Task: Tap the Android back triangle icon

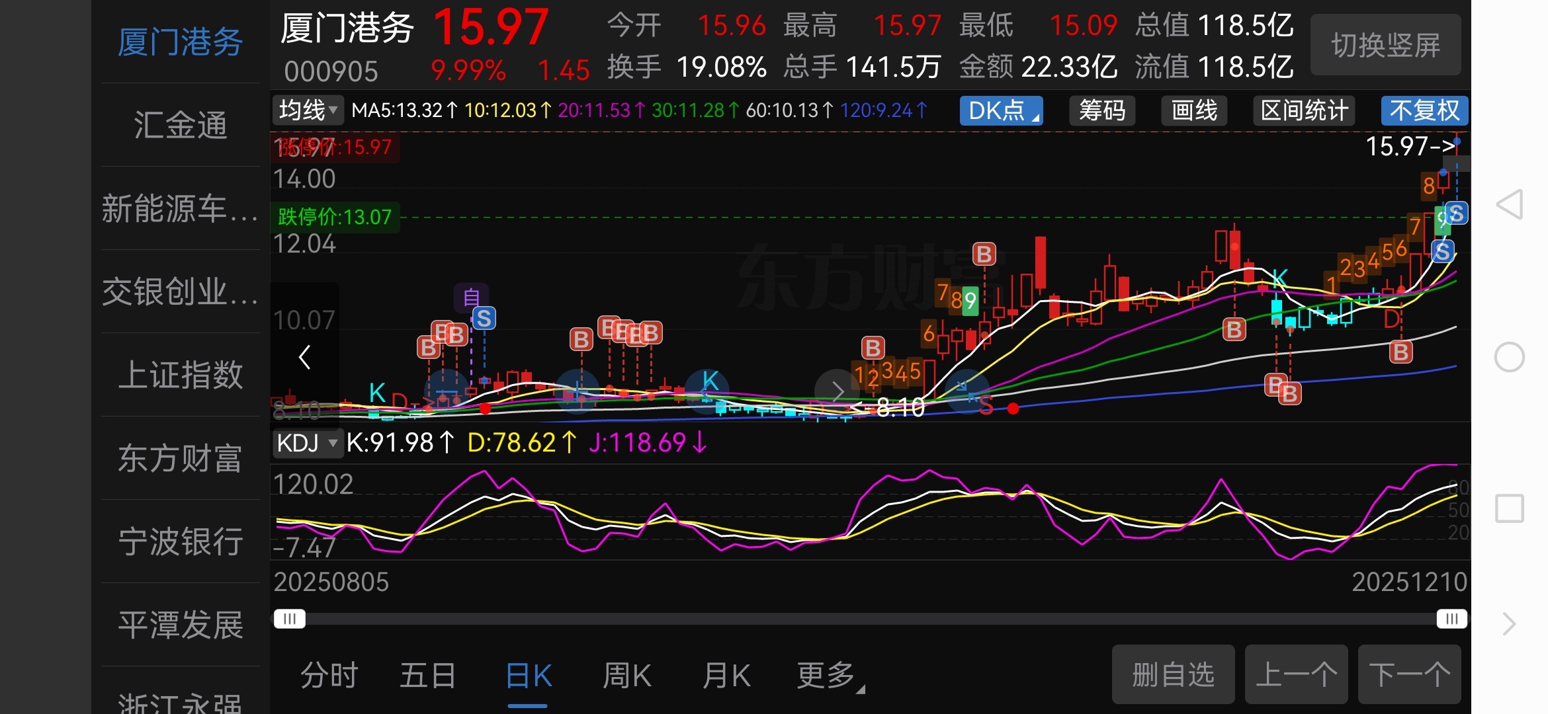Action: (x=1510, y=204)
